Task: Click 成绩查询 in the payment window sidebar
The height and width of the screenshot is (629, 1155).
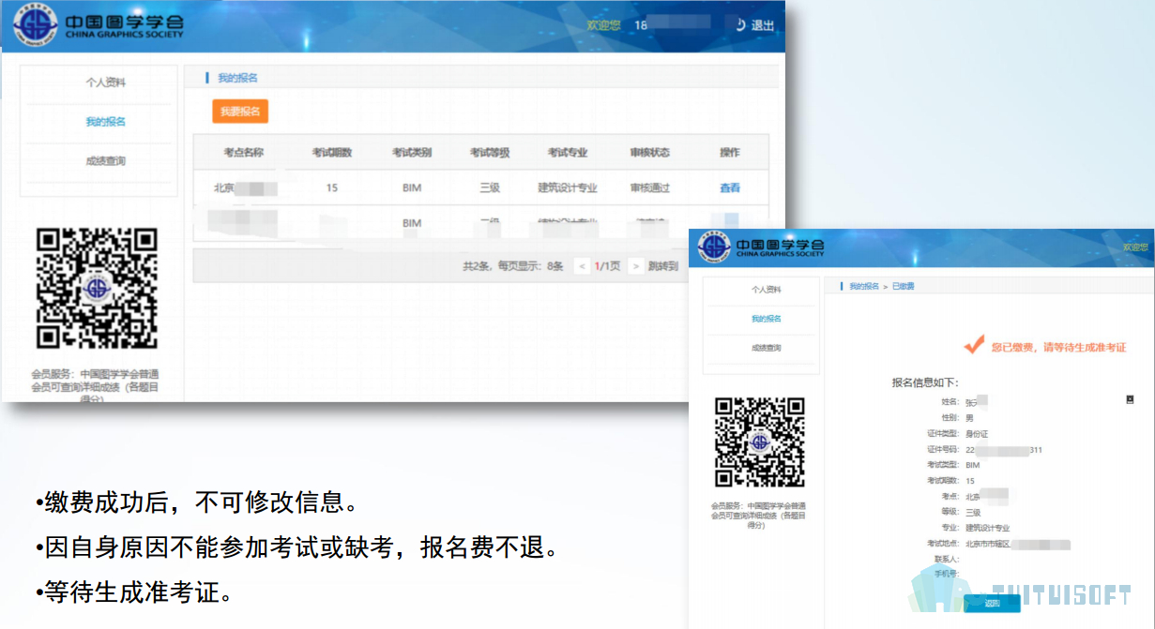Action: pos(766,348)
